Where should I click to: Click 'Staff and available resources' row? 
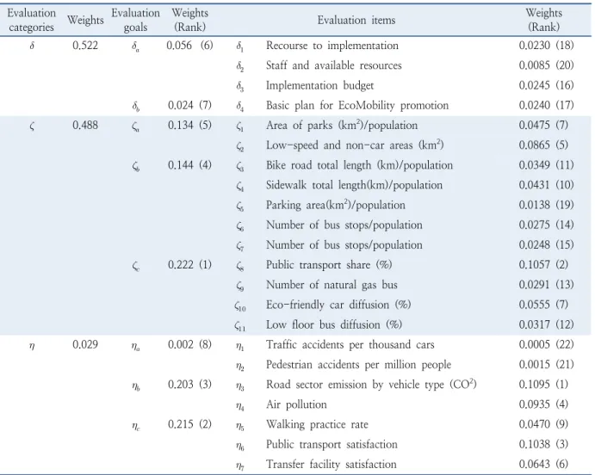pyautogui.click(x=333, y=65)
